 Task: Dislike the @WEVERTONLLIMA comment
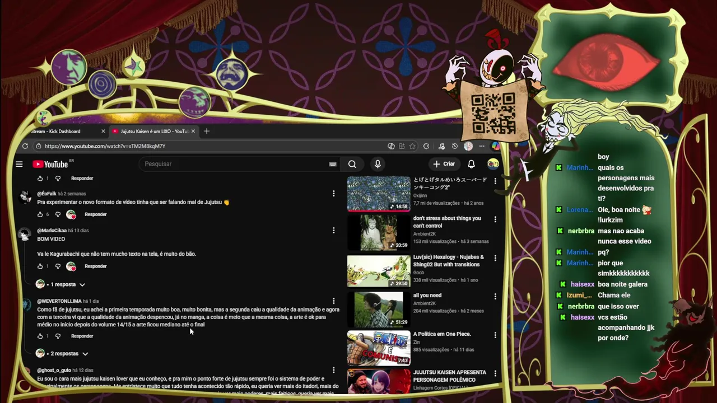point(58,336)
